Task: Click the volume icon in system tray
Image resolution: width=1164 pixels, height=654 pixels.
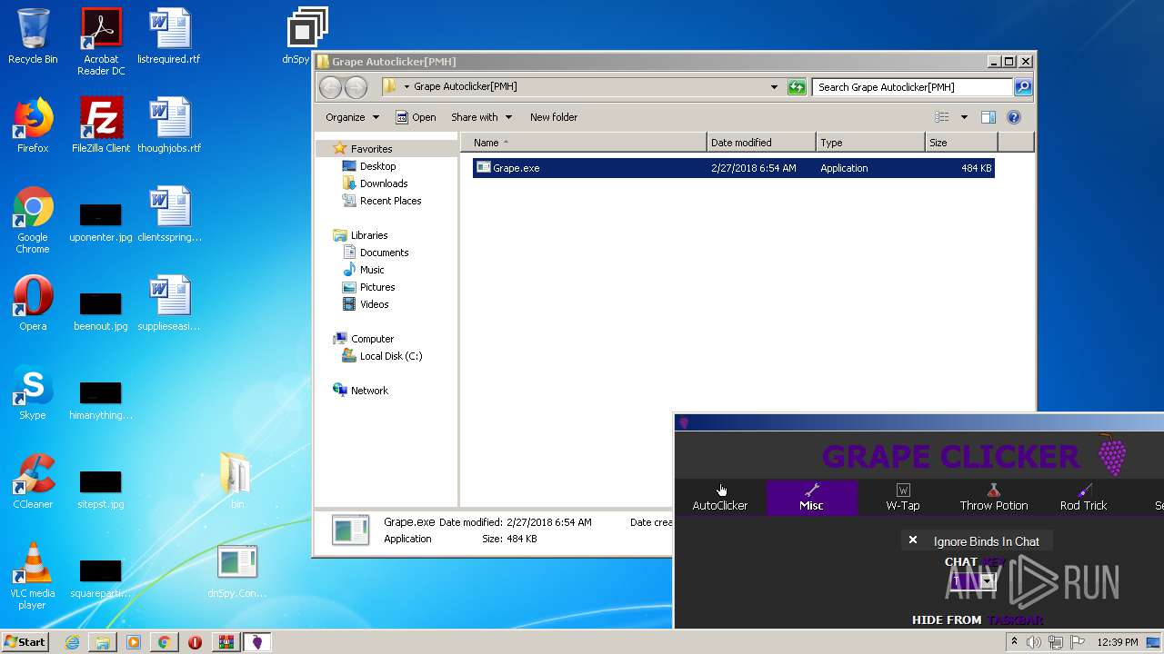Action: (1033, 642)
